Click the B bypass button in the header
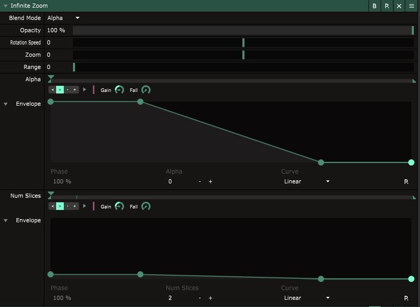 coord(375,6)
